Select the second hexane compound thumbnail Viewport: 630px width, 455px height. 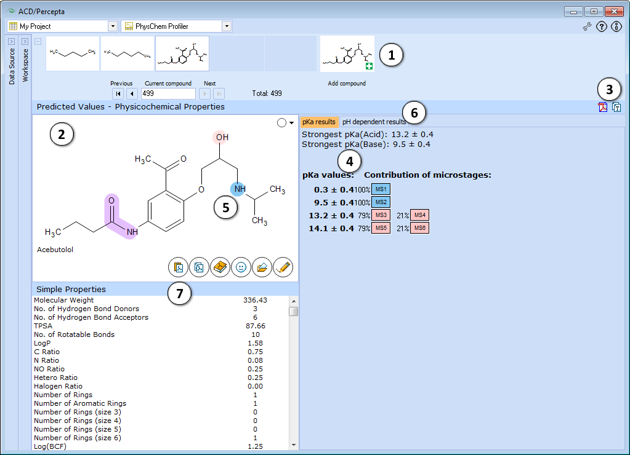point(127,53)
